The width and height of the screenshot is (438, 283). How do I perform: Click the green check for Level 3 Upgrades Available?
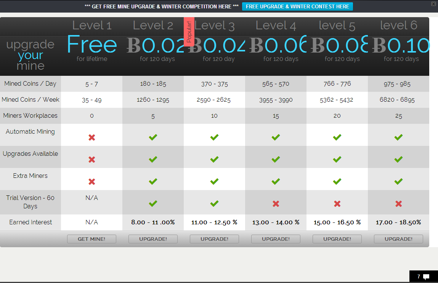(x=214, y=159)
